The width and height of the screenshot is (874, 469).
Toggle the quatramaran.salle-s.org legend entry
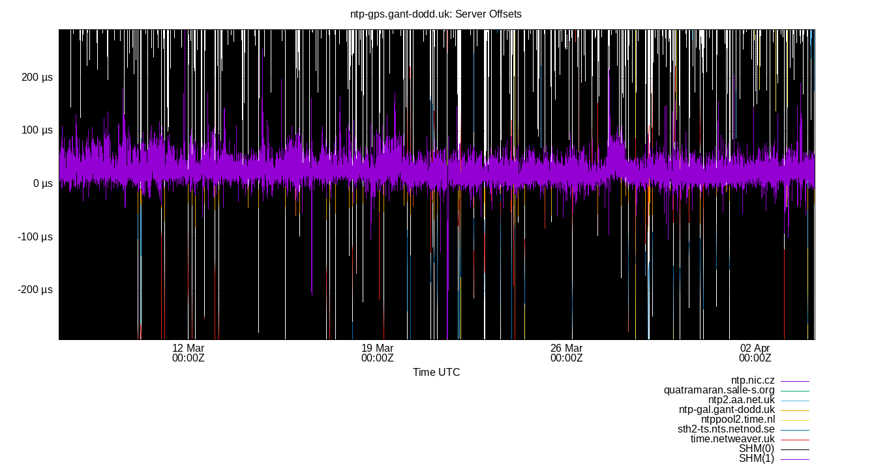[719, 390]
